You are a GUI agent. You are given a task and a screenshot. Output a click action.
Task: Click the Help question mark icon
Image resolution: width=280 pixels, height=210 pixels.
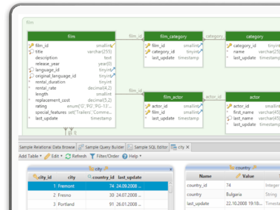[125, 156]
